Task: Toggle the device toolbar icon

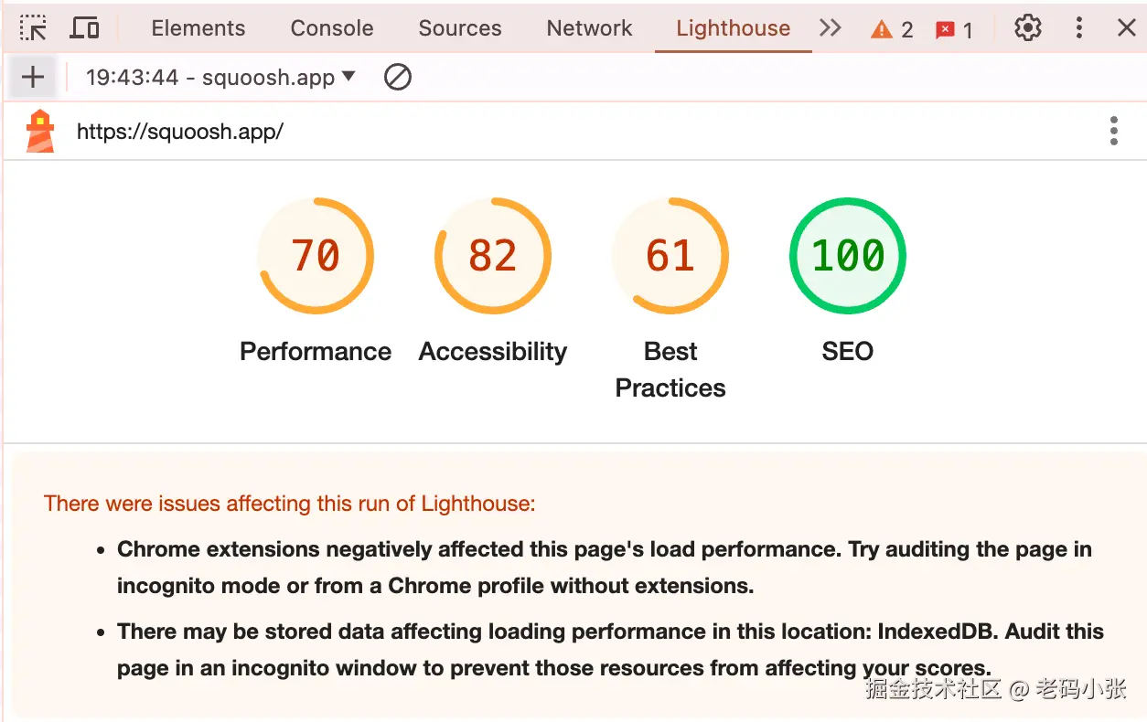Action: click(x=85, y=28)
